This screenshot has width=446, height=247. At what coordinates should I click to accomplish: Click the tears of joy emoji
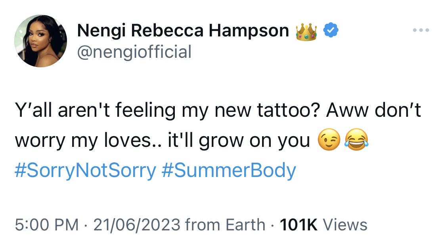click(x=356, y=139)
